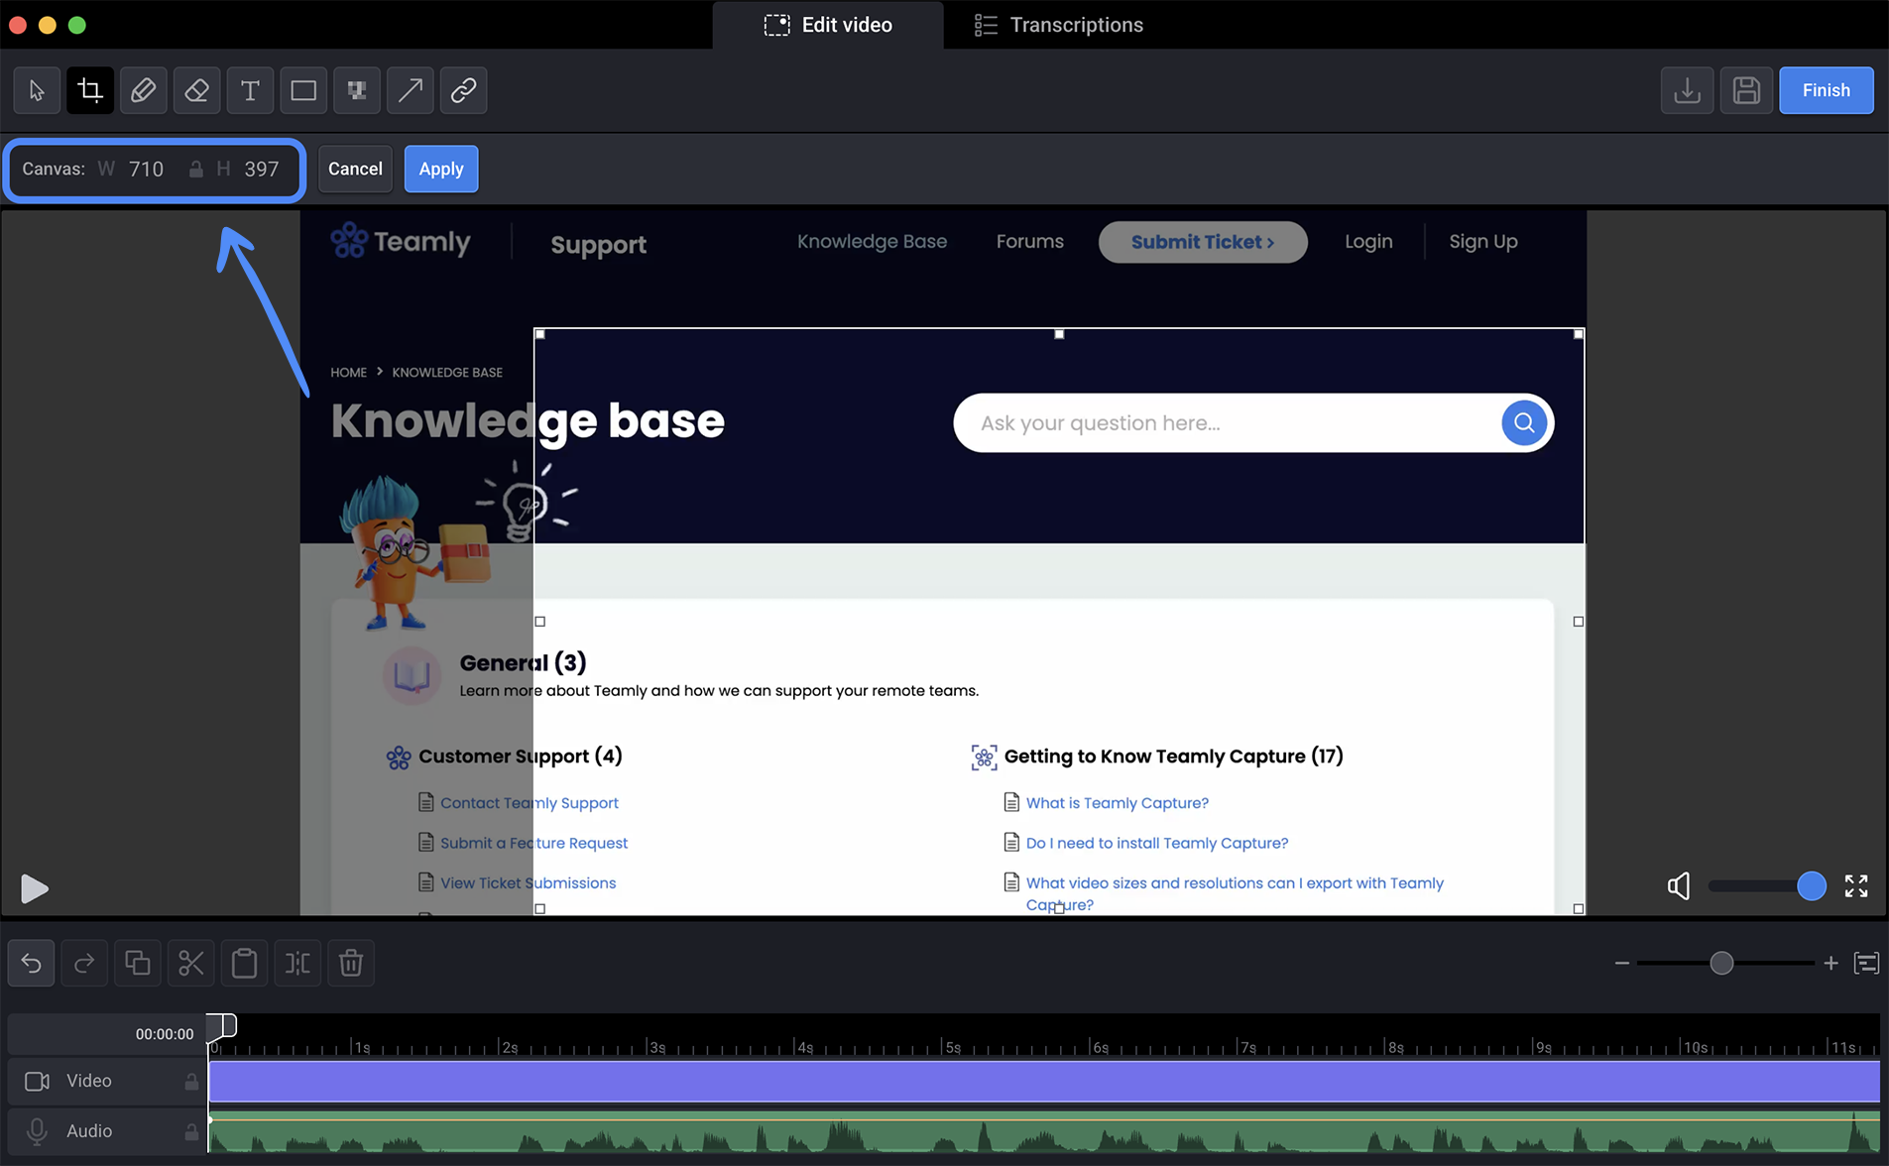Click the timeline playhead marker
Screen dimensions: 1889x1166
pyautogui.click(x=222, y=1026)
